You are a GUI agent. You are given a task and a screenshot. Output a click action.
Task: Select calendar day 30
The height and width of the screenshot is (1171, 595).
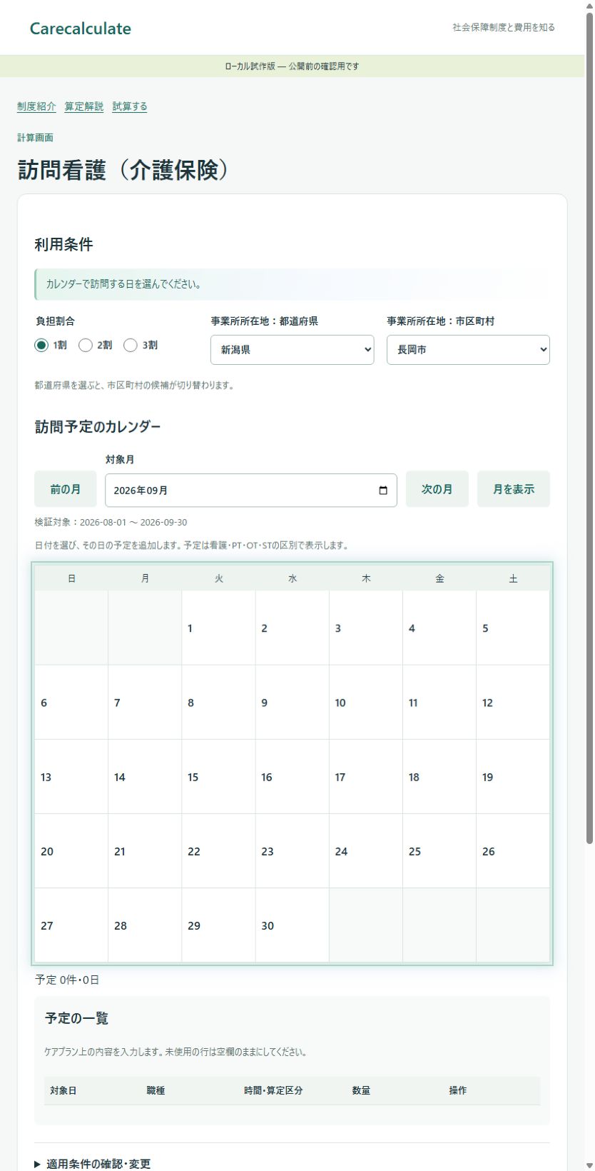pos(292,925)
